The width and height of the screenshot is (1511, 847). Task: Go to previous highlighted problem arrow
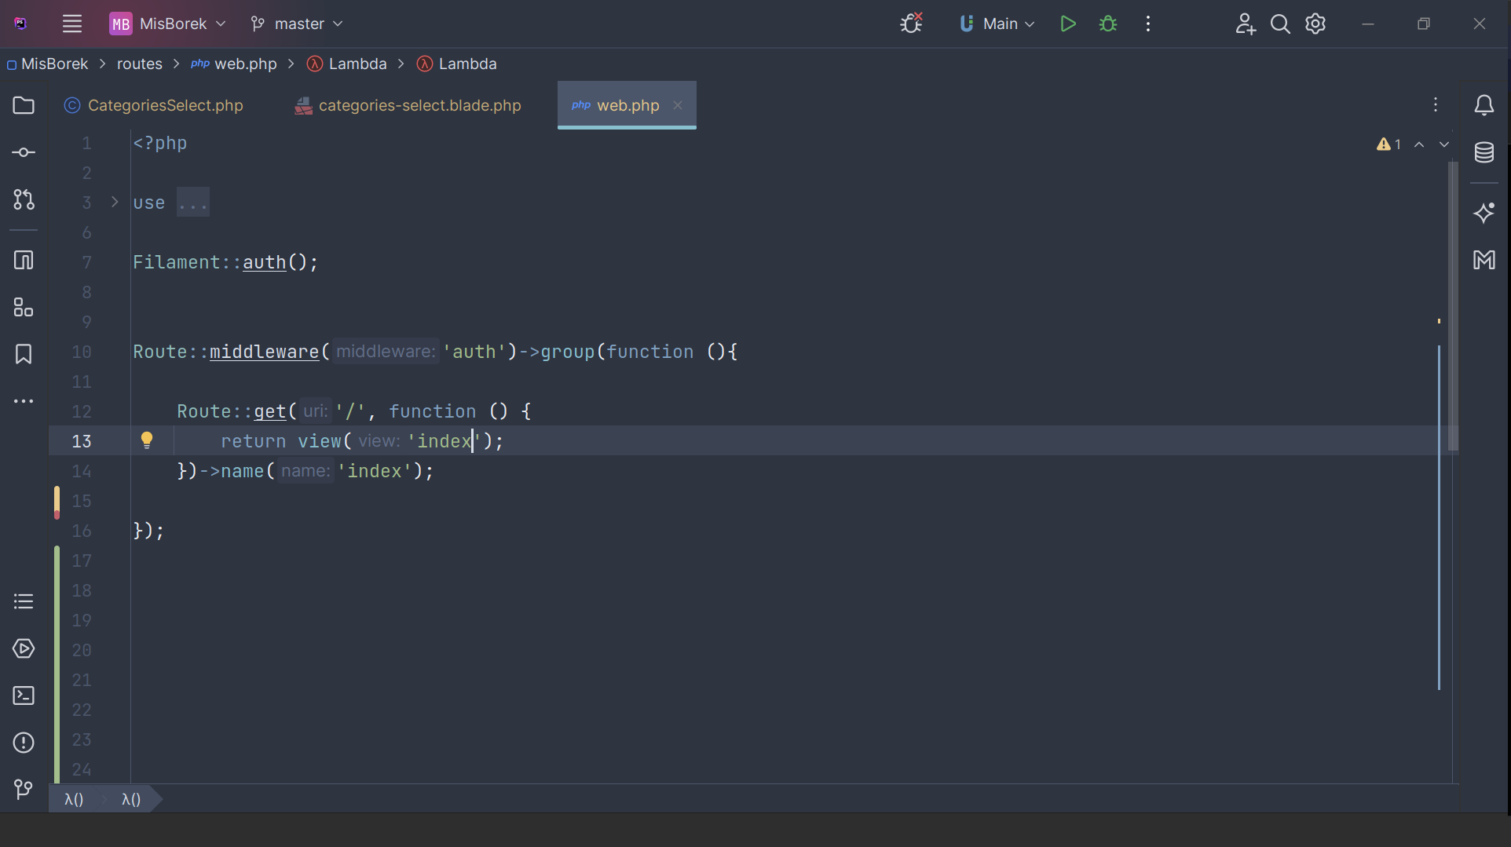point(1419,144)
